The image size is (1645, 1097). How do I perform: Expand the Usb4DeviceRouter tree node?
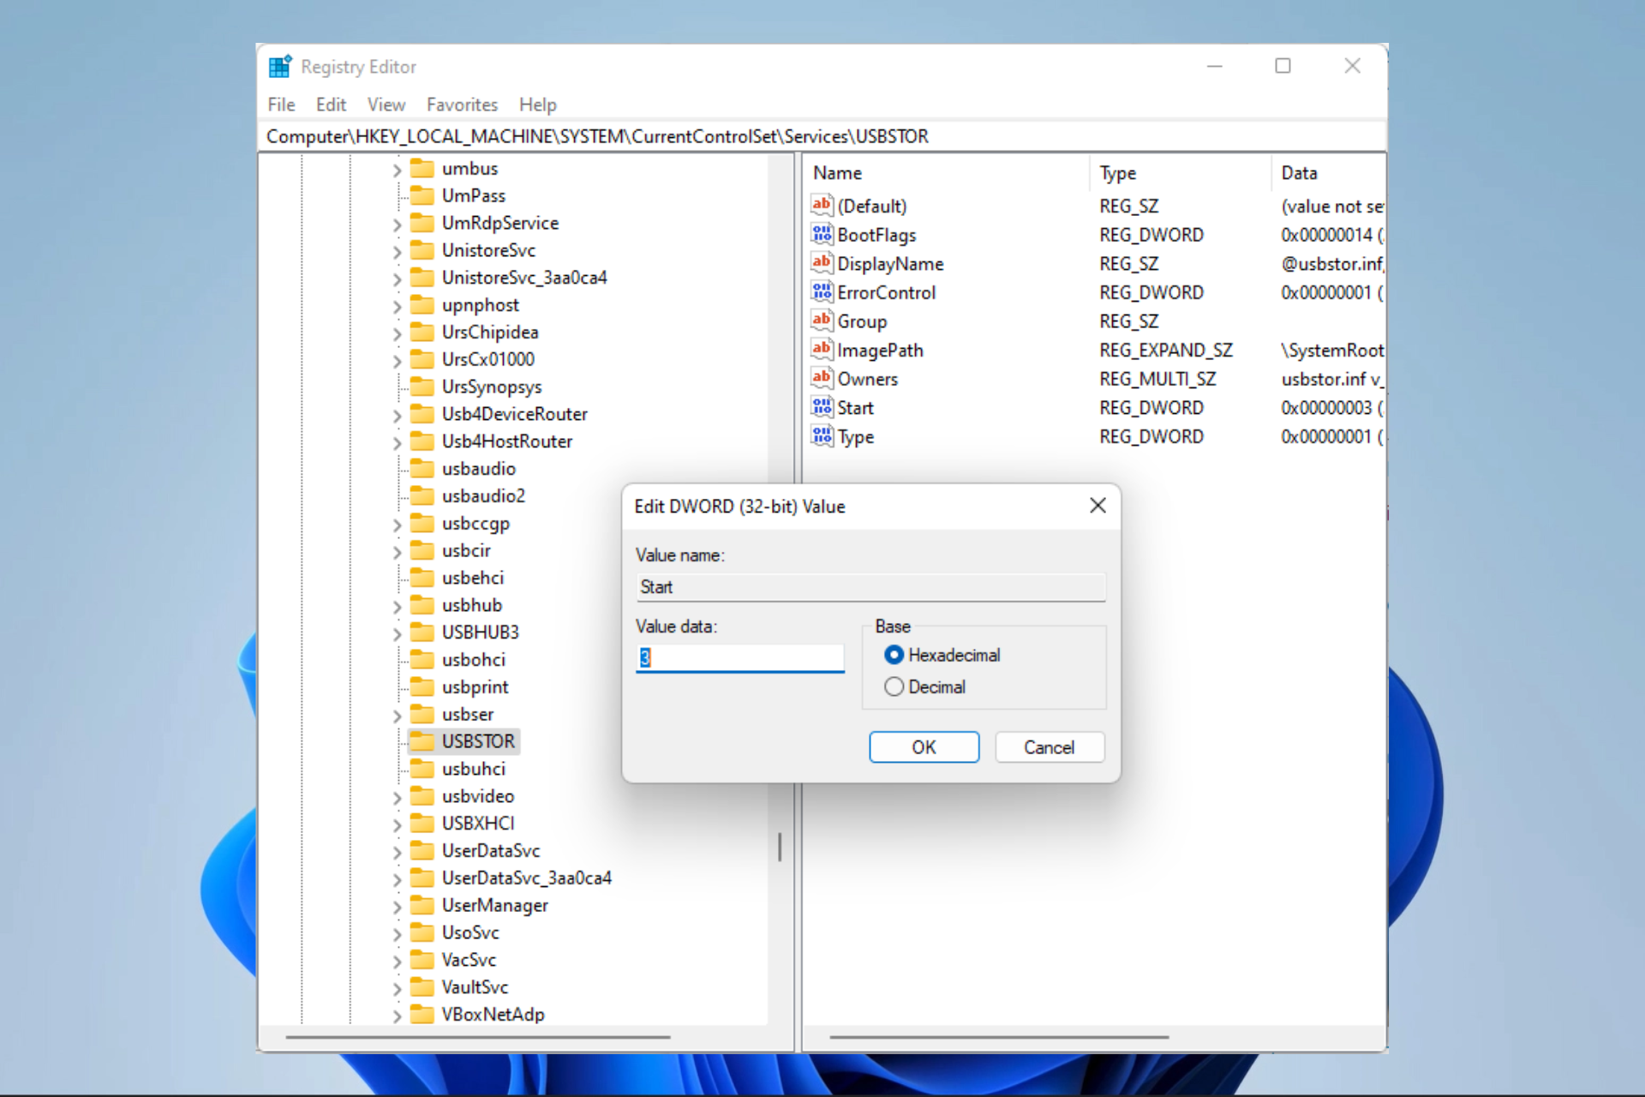point(397,416)
